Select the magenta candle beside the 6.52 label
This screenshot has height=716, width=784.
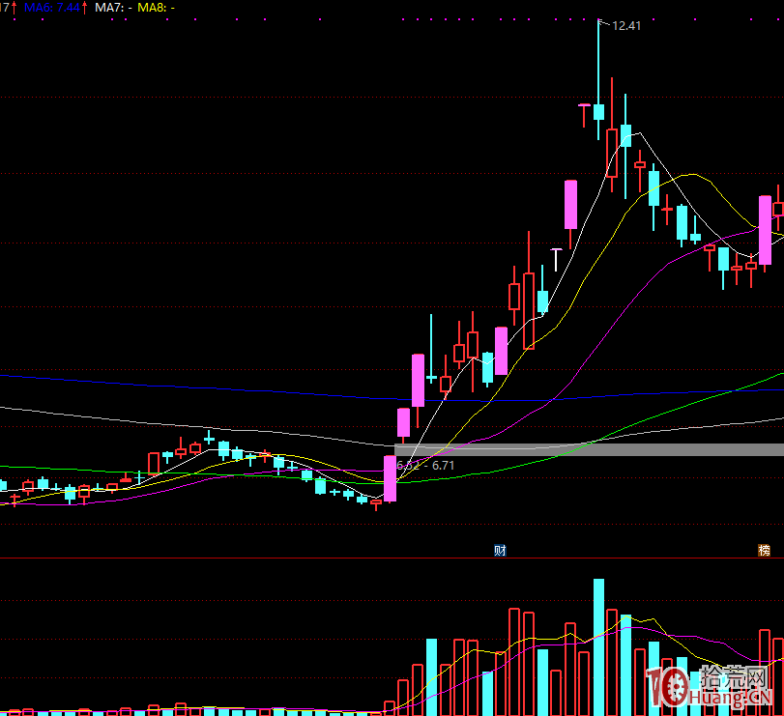(390, 478)
